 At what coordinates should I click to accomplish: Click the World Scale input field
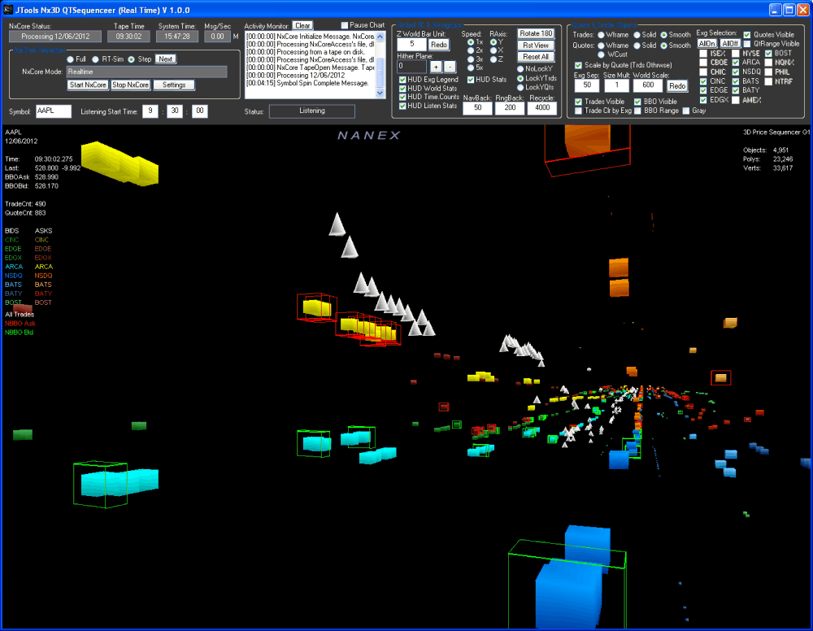click(x=647, y=85)
